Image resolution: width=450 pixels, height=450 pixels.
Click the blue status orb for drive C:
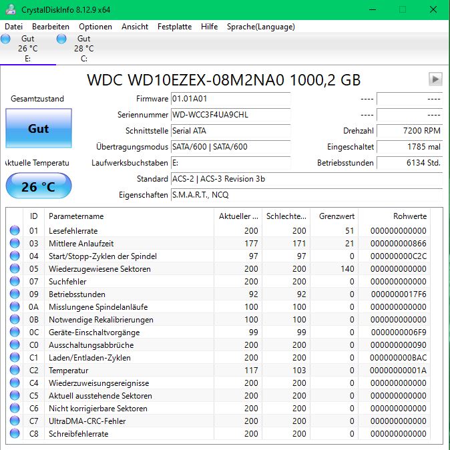pos(61,39)
